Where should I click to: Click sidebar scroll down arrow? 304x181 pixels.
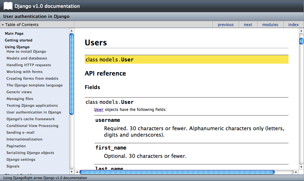click(72, 172)
